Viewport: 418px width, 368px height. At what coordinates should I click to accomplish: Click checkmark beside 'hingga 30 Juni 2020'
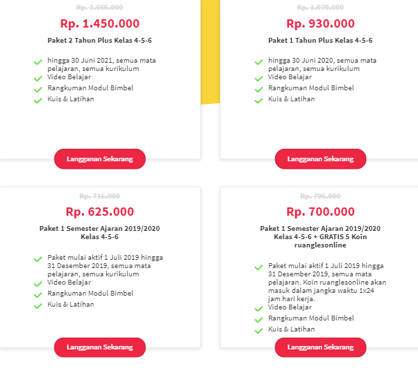coord(259,62)
